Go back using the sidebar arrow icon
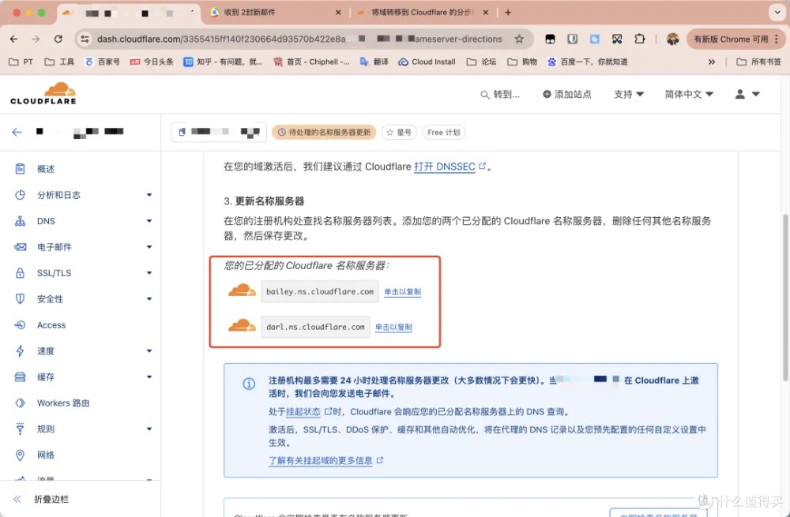The height and width of the screenshot is (517, 790). click(17, 132)
